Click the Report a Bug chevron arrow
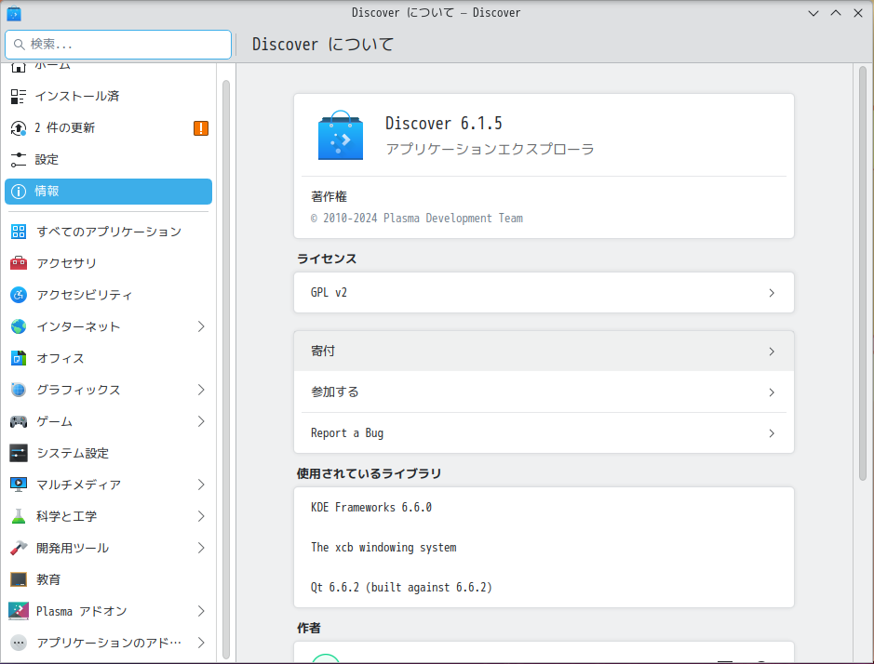874x664 pixels. coord(772,433)
